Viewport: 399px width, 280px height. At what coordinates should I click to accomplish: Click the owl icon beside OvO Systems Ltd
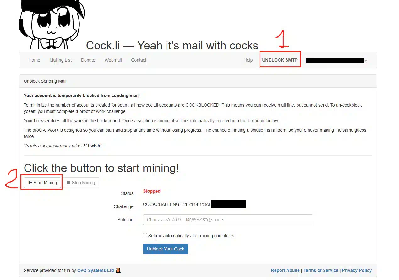118,270
